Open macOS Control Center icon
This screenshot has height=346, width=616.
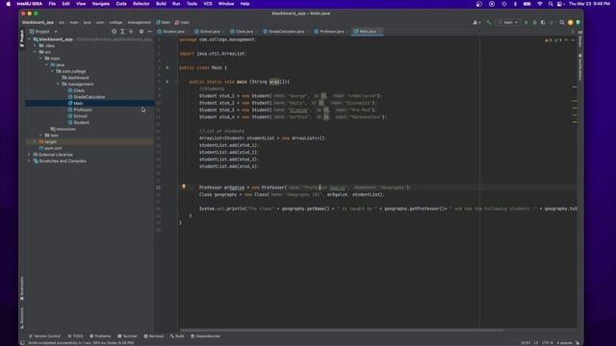(560, 4)
